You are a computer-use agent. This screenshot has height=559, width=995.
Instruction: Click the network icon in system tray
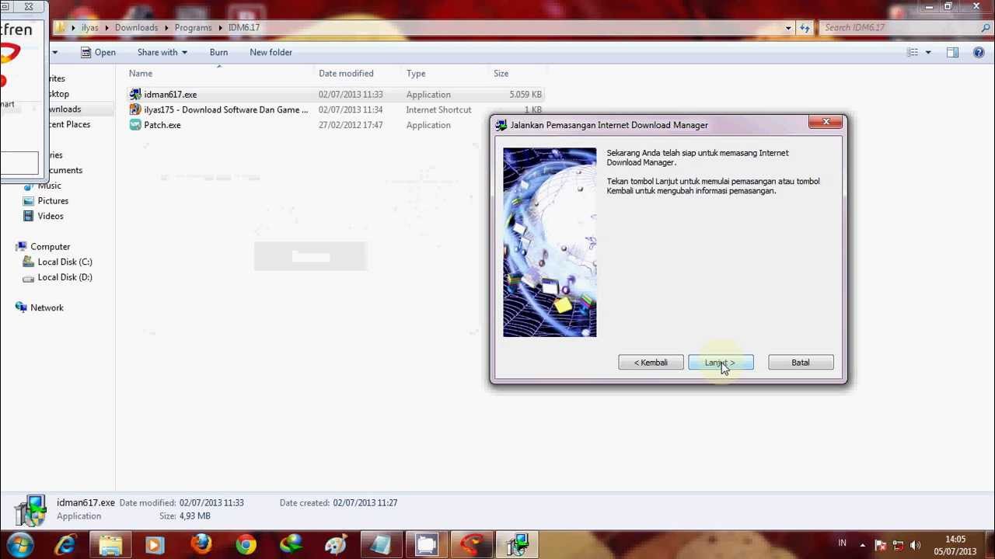(x=898, y=545)
